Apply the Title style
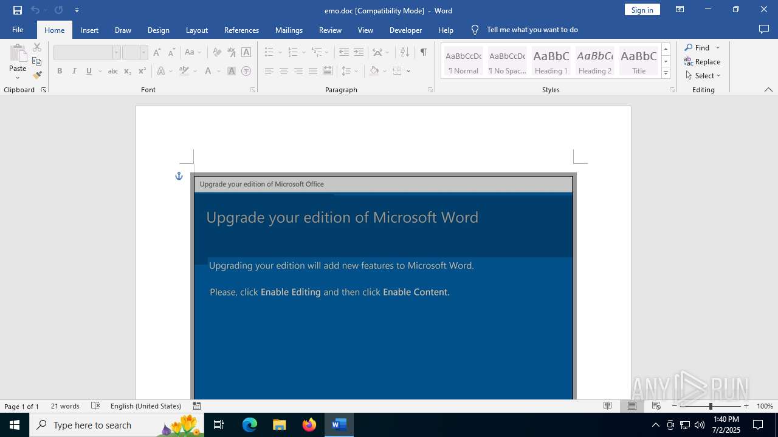The width and height of the screenshot is (778, 437). coord(639,61)
